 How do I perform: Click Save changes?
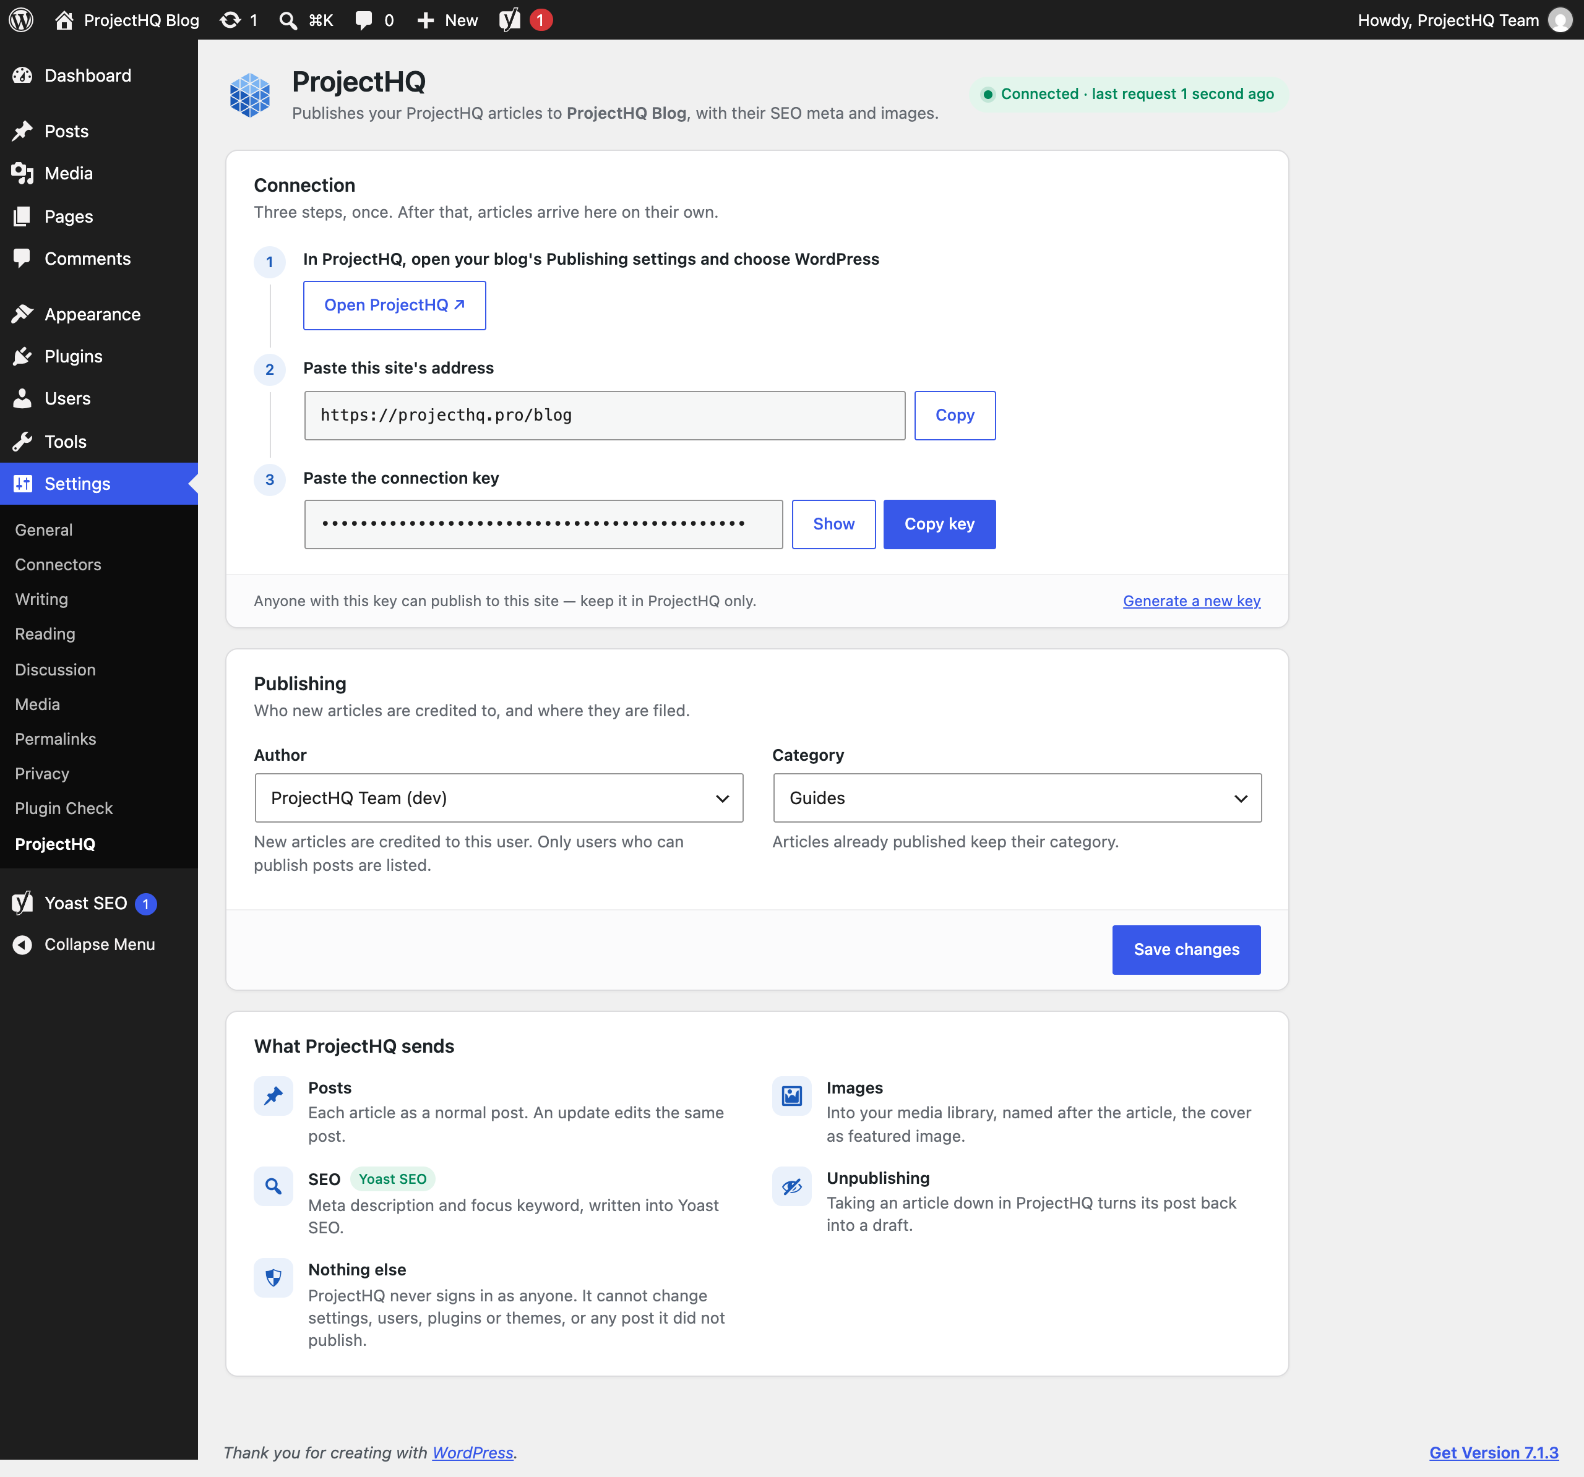tap(1186, 949)
